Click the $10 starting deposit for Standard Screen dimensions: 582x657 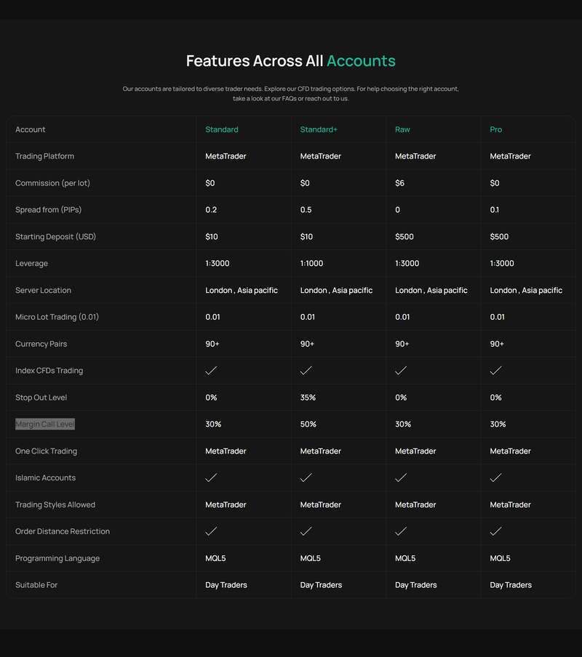[x=211, y=237]
